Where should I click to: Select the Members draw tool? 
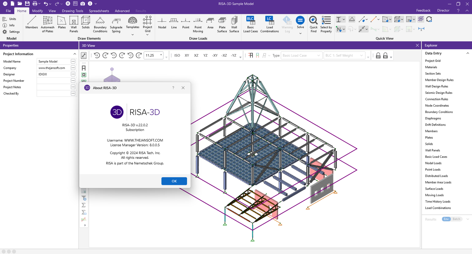point(32,23)
